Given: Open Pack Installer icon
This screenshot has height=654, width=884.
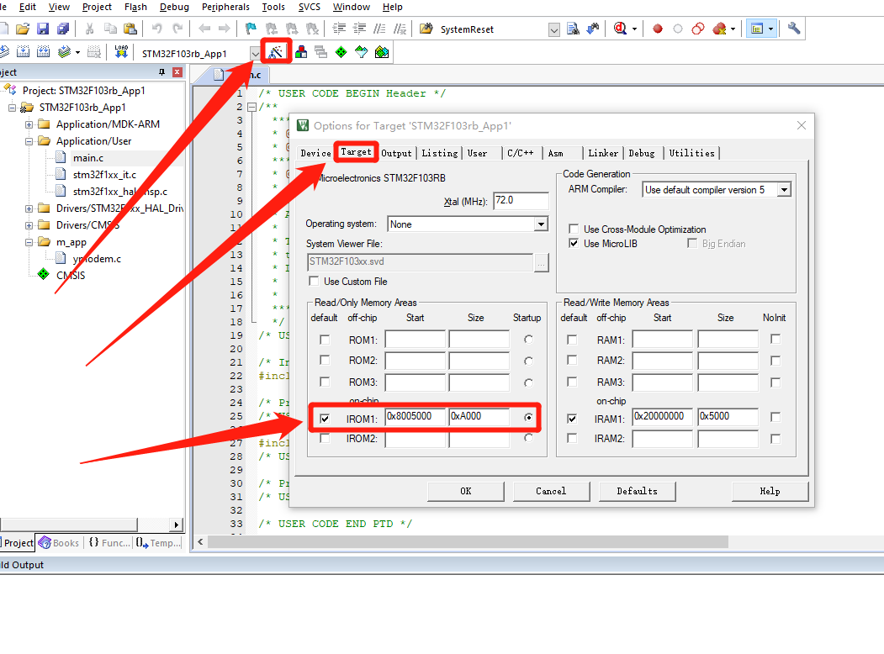Looking at the screenshot, I should pos(382,52).
